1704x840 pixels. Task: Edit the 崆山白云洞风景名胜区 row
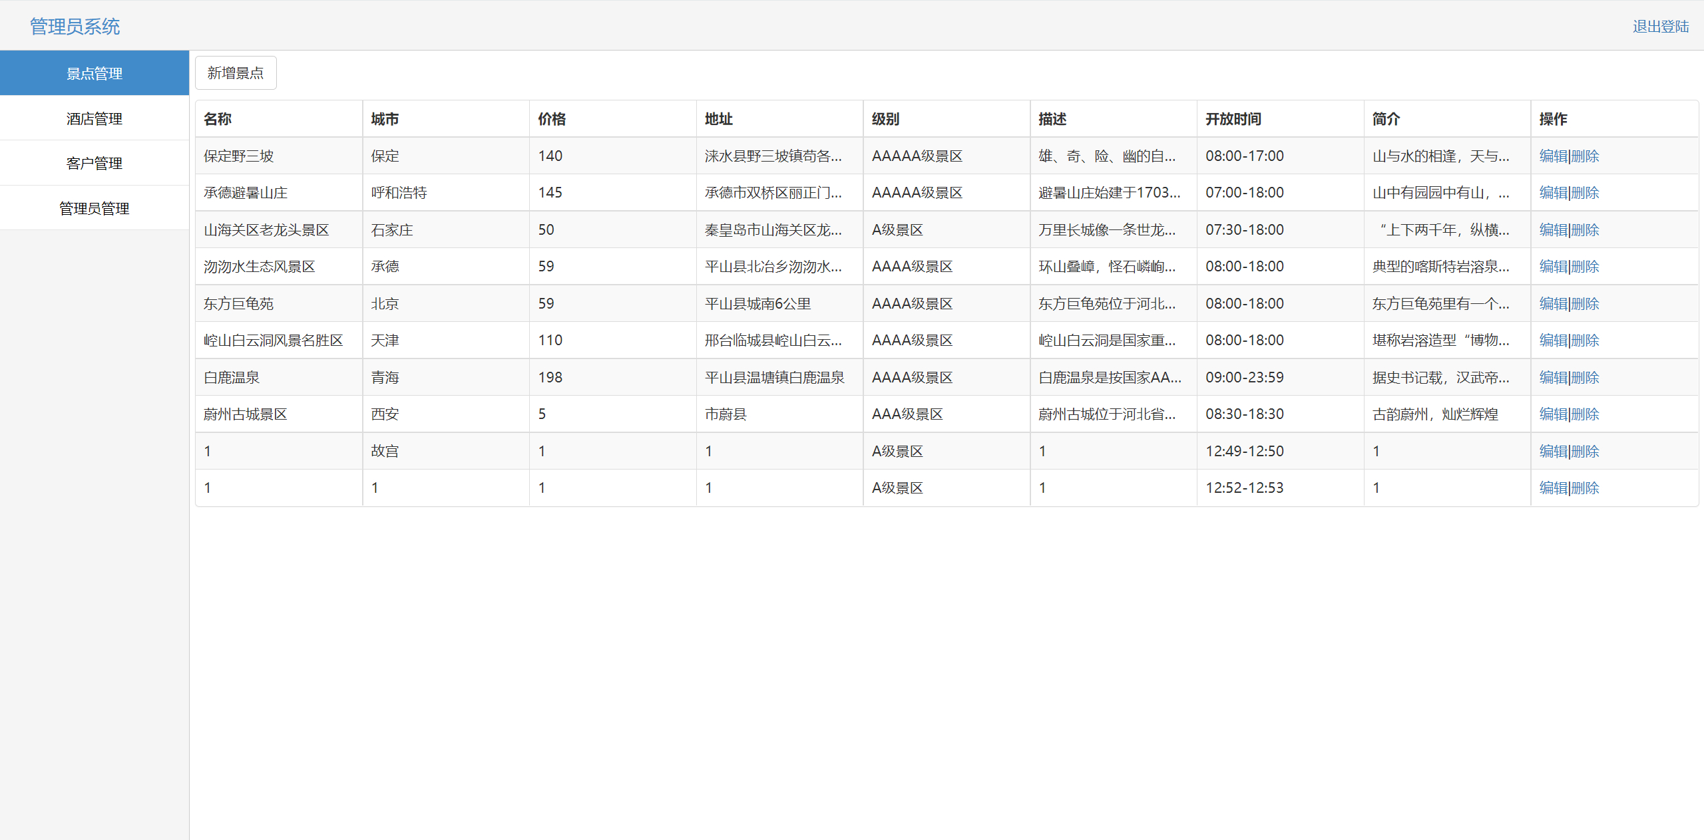[x=1553, y=341]
